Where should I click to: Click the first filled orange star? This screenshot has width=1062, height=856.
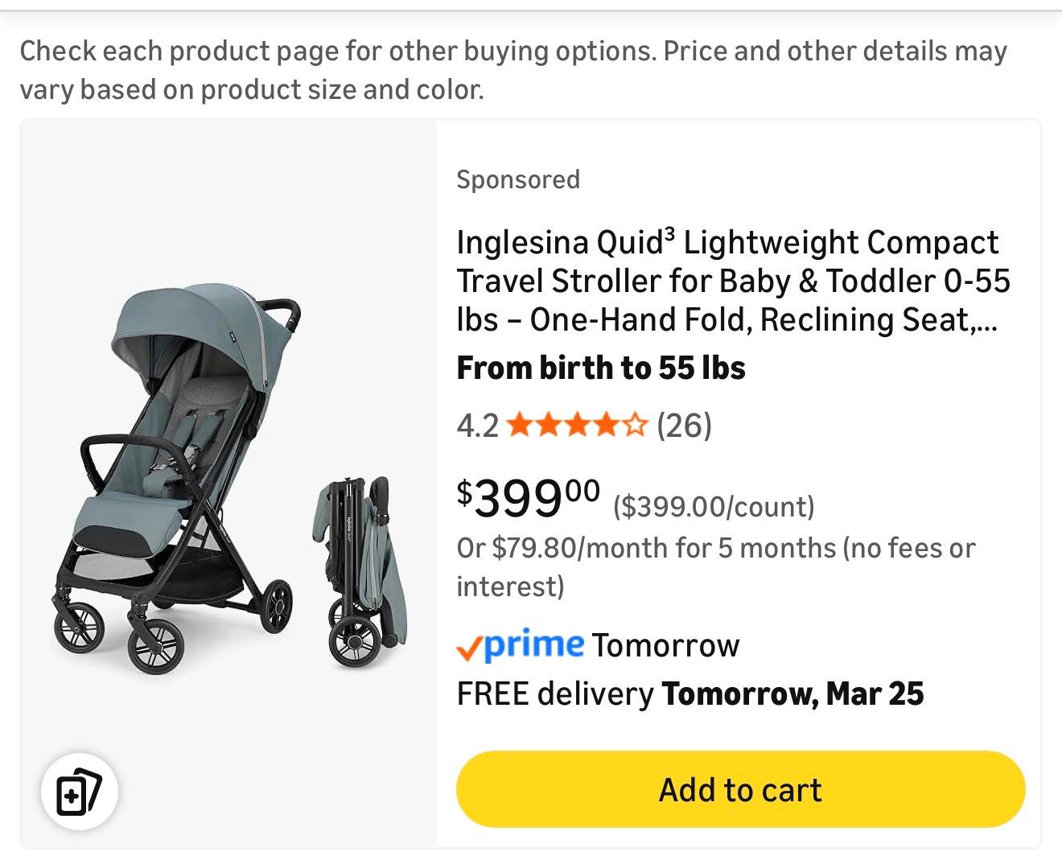point(519,424)
